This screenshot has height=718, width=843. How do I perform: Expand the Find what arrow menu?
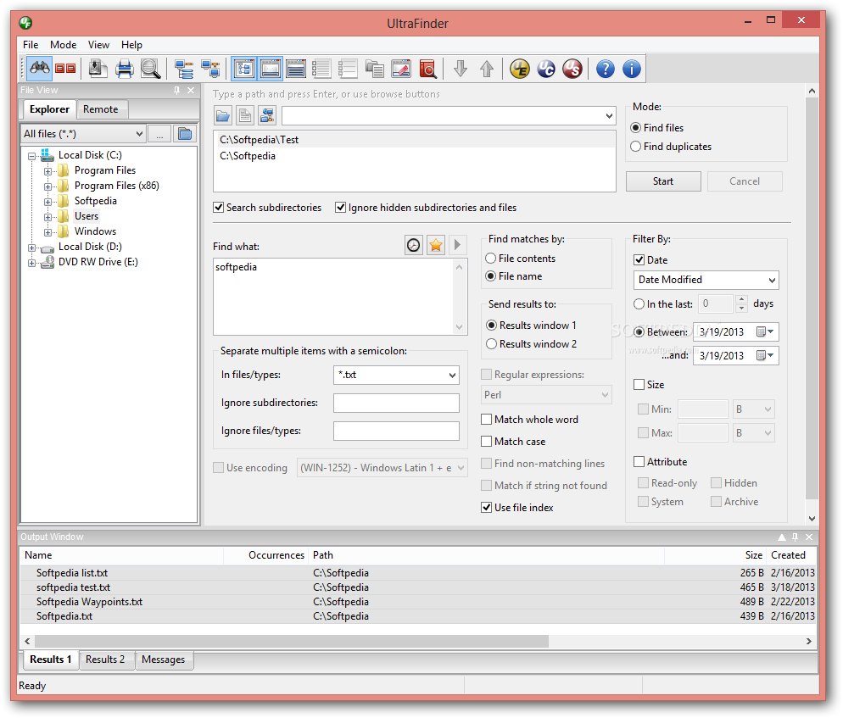coord(457,245)
